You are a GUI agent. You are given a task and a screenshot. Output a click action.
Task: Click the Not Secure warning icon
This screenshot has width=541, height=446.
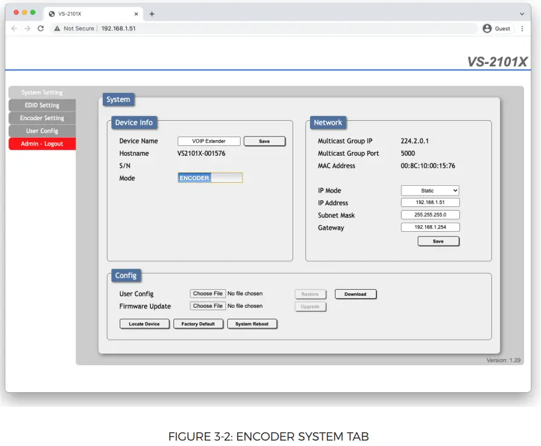coord(57,28)
